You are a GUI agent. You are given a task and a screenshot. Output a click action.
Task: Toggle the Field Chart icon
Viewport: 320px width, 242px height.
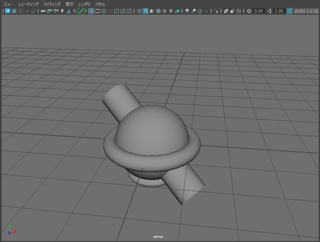pos(117,11)
